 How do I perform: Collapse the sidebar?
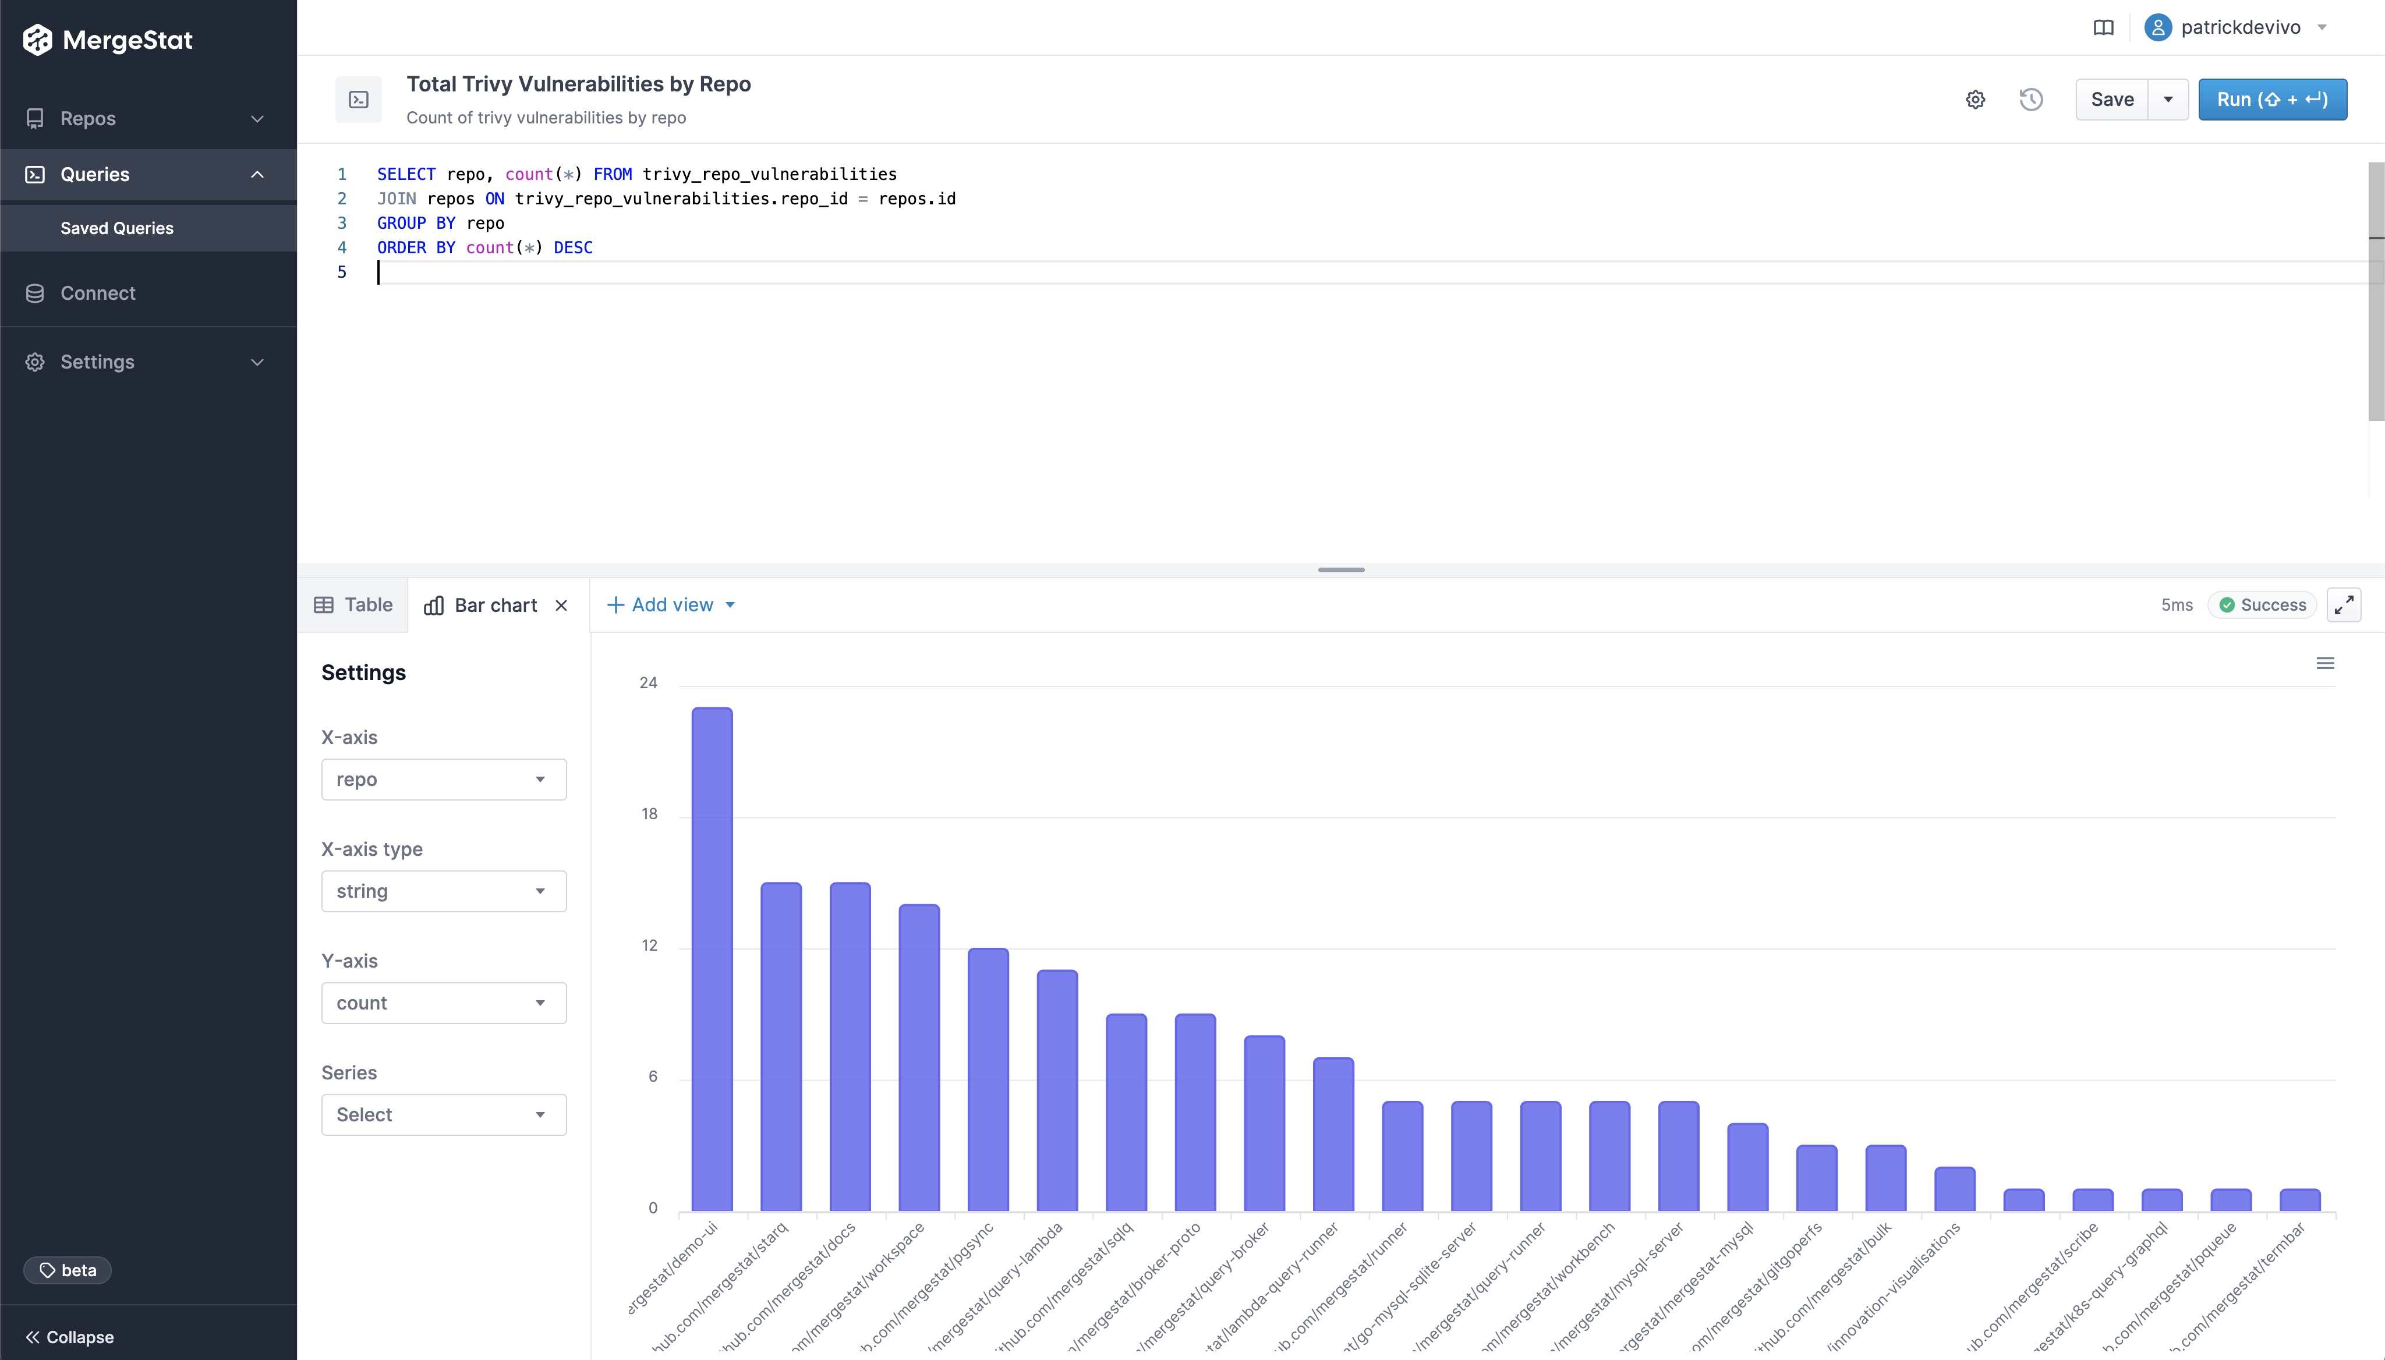[70, 1337]
